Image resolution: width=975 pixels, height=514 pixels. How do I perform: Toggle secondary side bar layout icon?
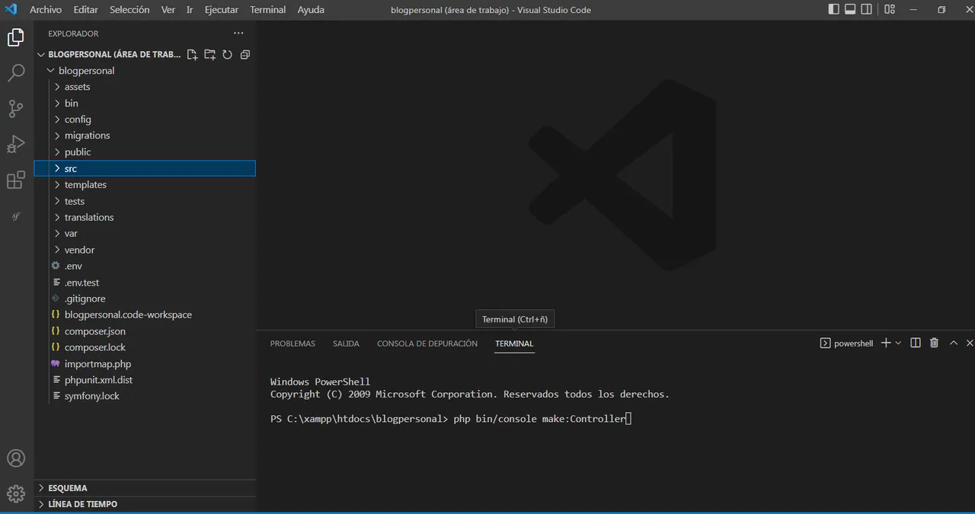[x=868, y=9]
